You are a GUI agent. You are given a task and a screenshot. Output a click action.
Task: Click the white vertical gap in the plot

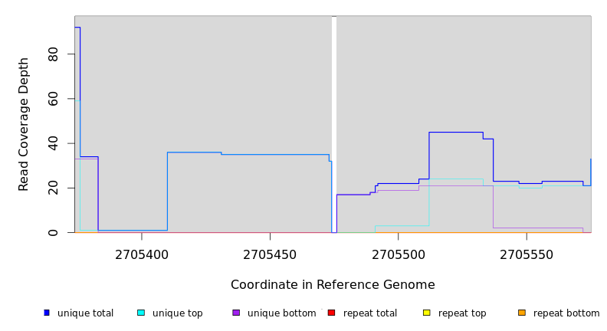334,123
